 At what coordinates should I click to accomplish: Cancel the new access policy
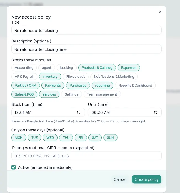(120, 179)
